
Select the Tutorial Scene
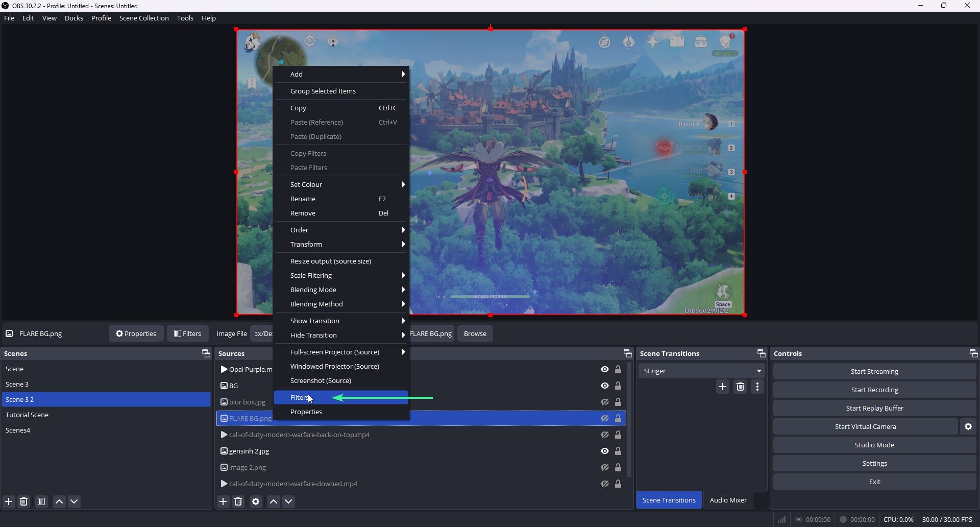(x=106, y=415)
